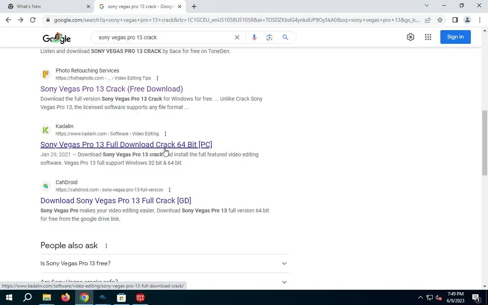The image size is (488, 305).
Task: Open options for fixthephoto.com result
Action: [157, 78]
